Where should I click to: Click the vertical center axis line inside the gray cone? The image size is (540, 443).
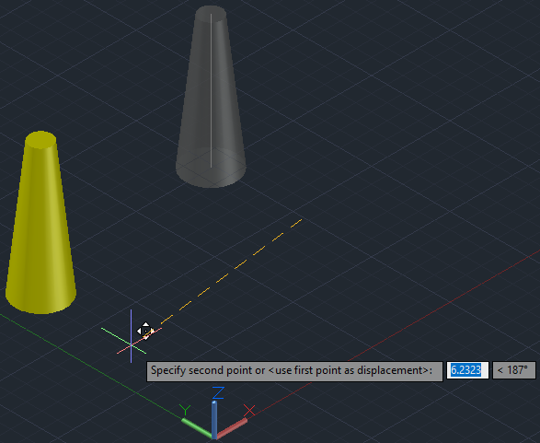click(x=211, y=90)
